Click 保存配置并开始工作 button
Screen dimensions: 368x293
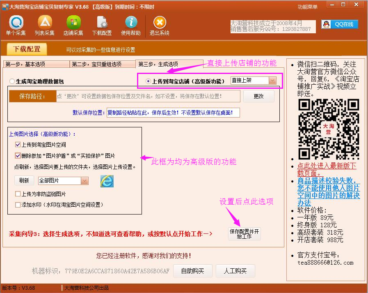pyautogui.click(x=245, y=234)
